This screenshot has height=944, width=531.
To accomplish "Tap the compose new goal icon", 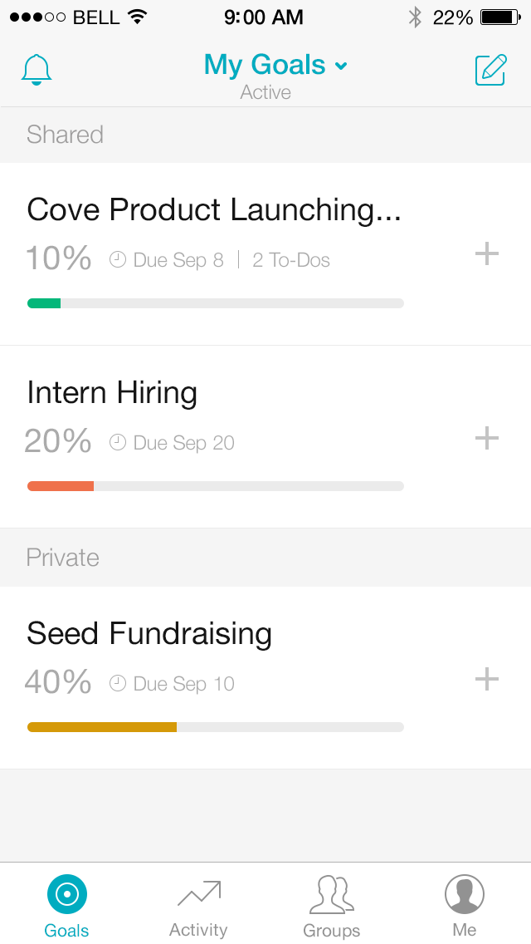I will pyautogui.click(x=490, y=70).
